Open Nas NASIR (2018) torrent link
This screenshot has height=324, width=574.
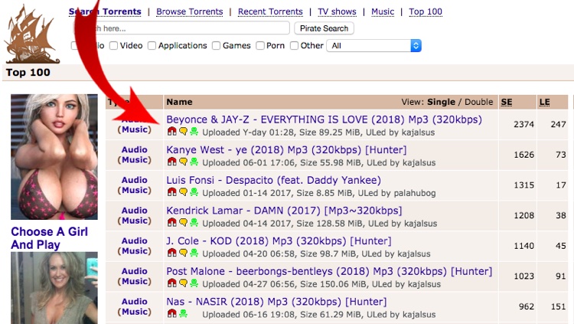click(x=276, y=302)
